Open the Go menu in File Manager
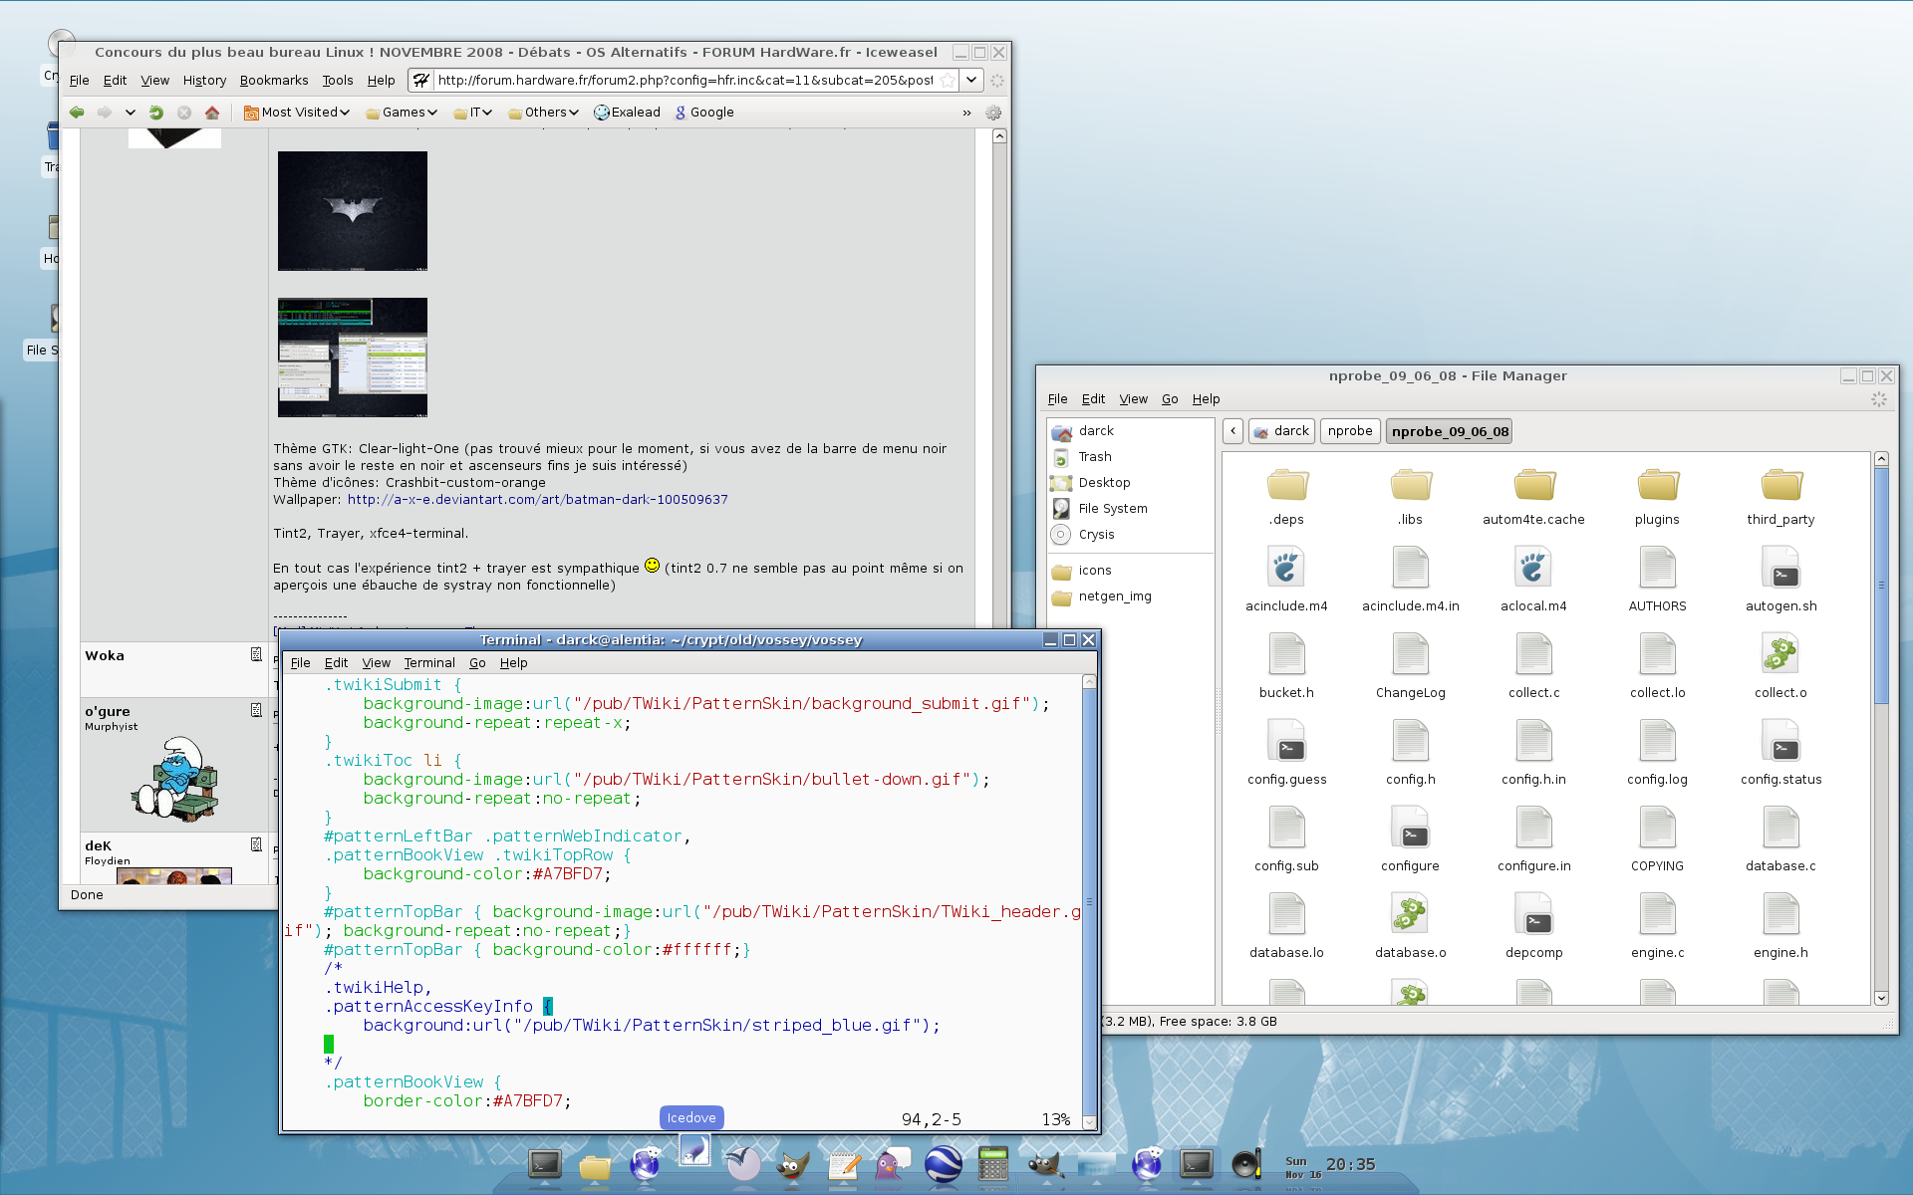Screen dimensions: 1913x1195 tap(1169, 399)
